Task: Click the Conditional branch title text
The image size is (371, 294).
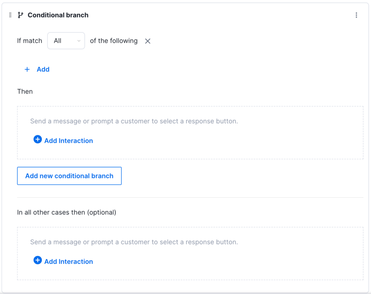Action: pyautogui.click(x=58, y=15)
